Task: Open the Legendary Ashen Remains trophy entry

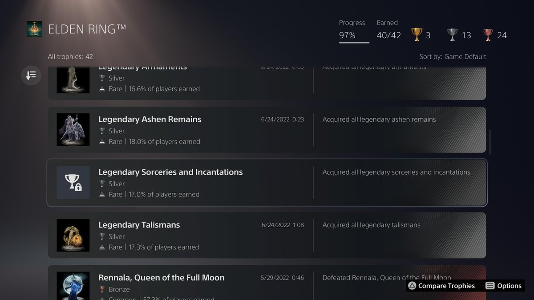Action: pos(150,120)
